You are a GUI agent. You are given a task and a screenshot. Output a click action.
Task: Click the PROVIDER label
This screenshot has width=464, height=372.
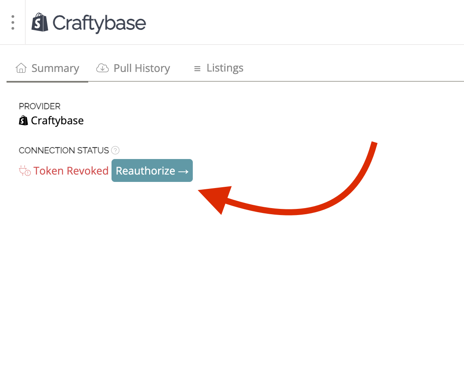(40, 106)
